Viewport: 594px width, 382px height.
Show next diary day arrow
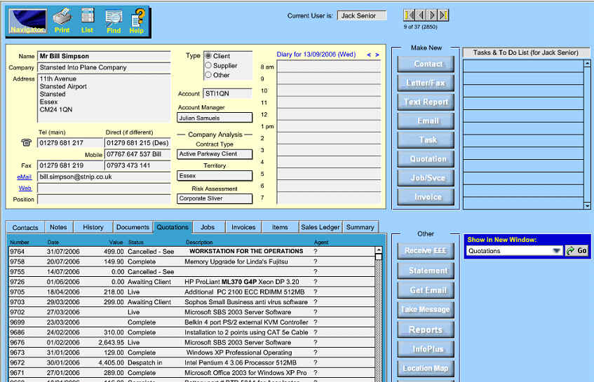(377, 55)
